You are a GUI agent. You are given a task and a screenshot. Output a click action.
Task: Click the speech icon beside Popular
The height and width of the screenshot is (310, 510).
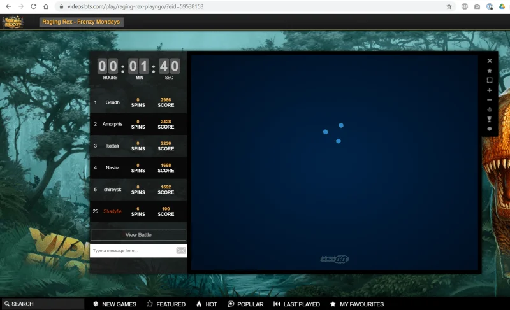coord(231,304)
